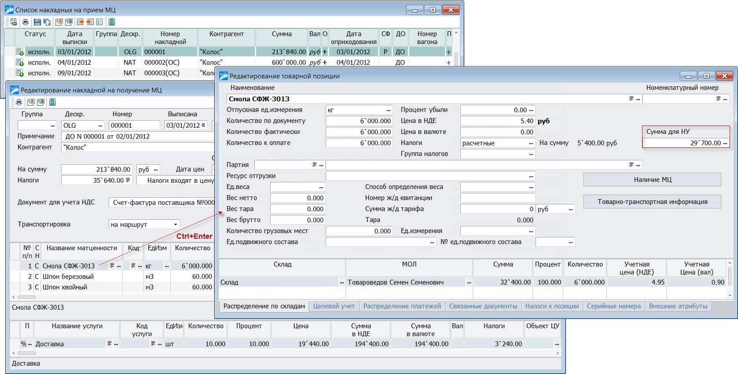The height and width of the screenshot is (374, 738).
Task: Switch to Распределение по складам tab
Action: 264,306
